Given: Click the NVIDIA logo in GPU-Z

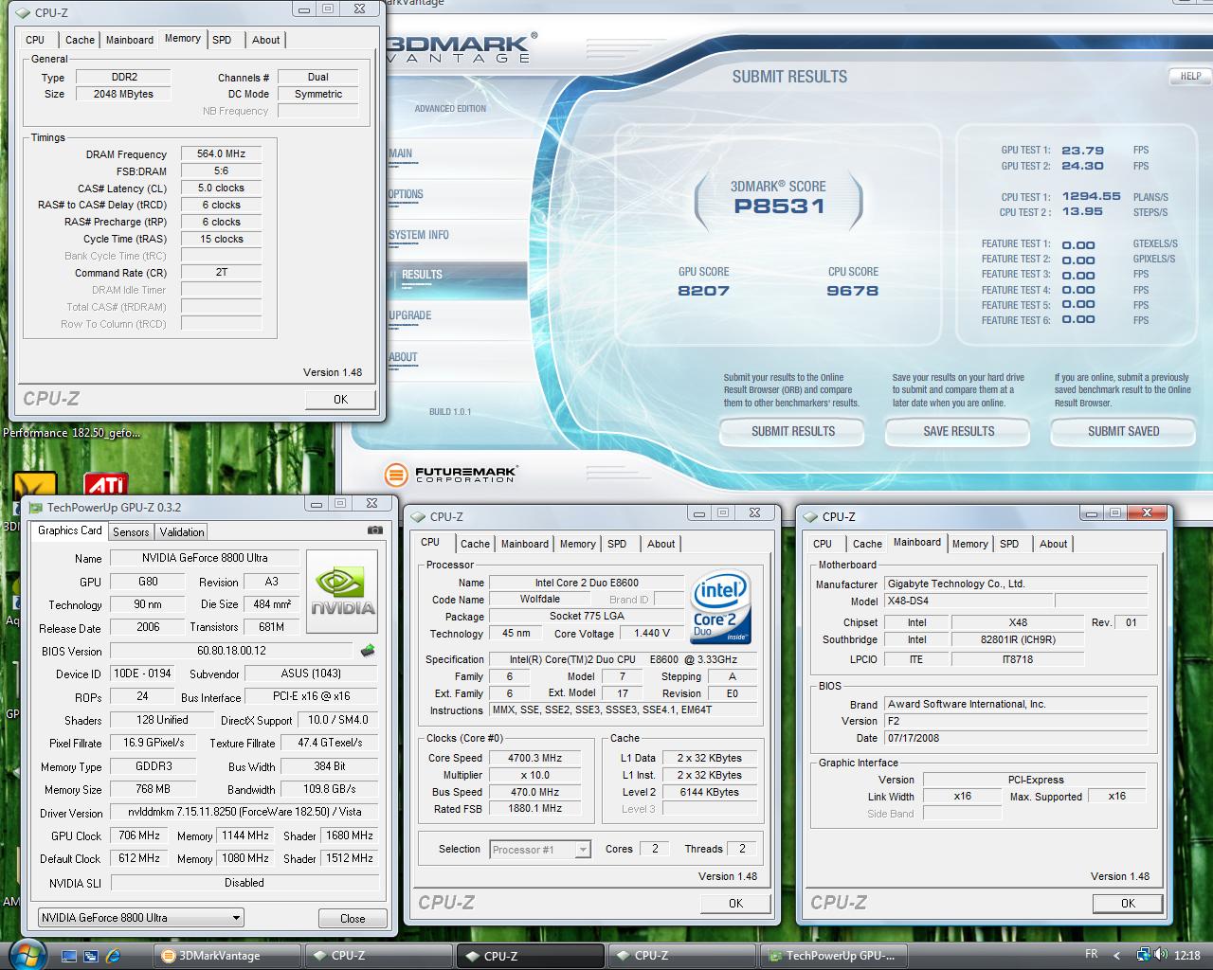Looking at the screenshot, I should pyautogui.click(x=343, y=591).
